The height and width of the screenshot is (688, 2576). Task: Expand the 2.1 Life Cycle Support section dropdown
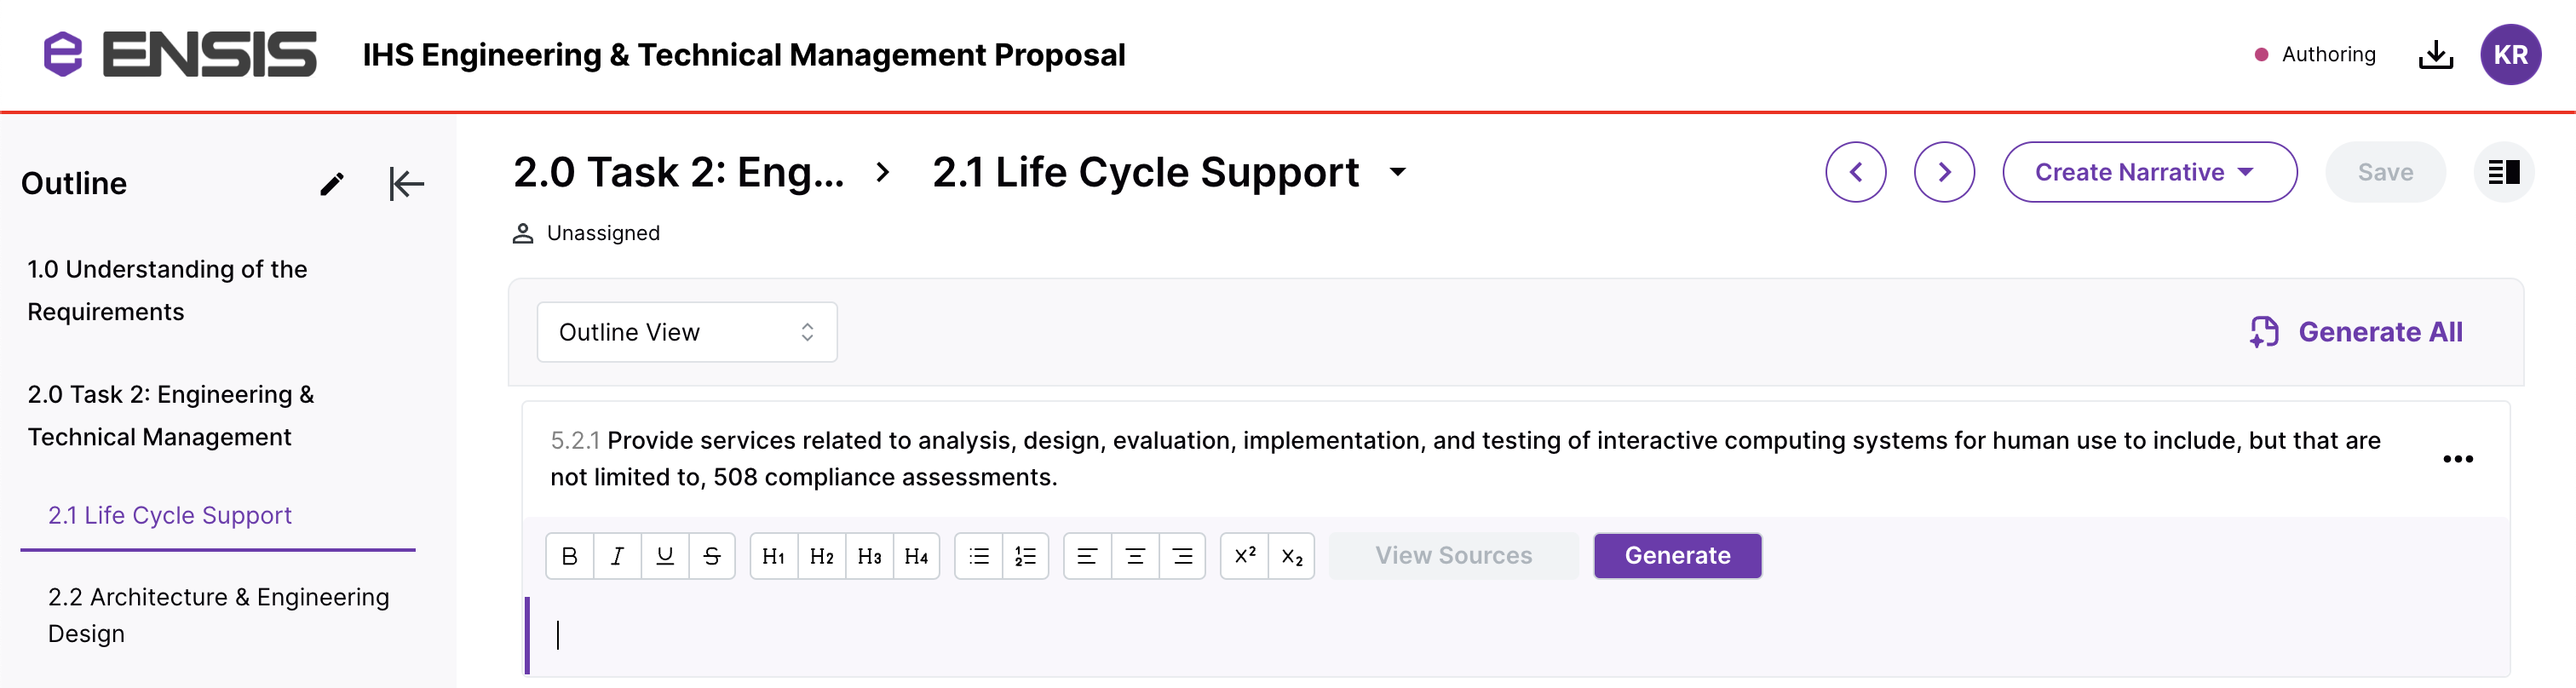point(1398,172)
